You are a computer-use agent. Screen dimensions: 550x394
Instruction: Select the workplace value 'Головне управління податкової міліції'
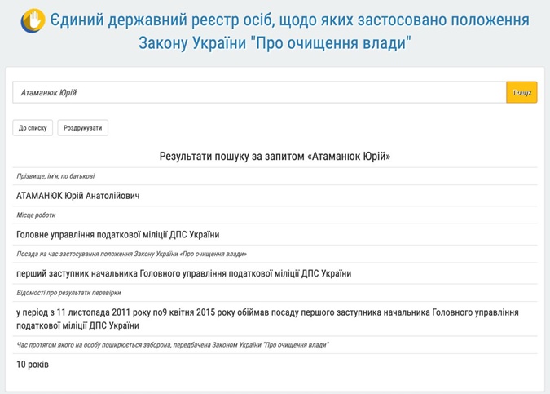point(117,235)
